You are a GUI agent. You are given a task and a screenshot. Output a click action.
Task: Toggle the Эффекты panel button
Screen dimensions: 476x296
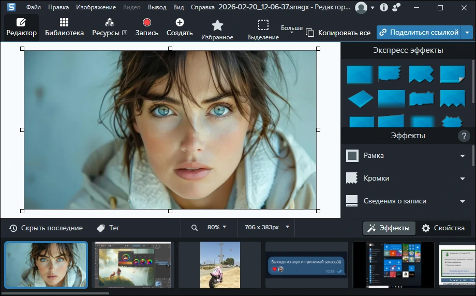click(x=389, y=228)
